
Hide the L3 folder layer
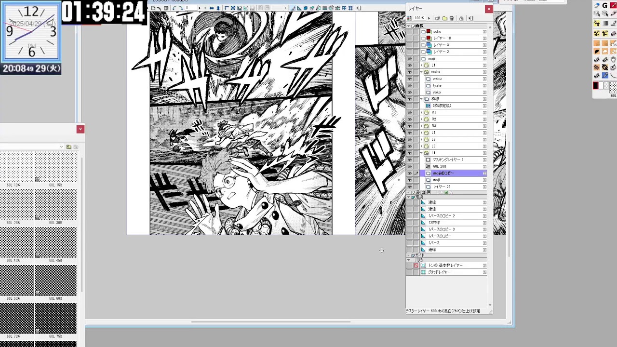(x=410, y=146)
